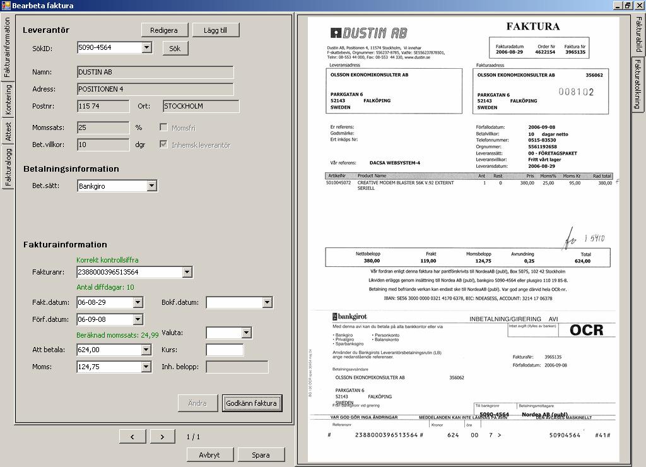646x467 pixels.
Task: Click the Fakturainformation section heading
Action: click(x=65, y=245)
